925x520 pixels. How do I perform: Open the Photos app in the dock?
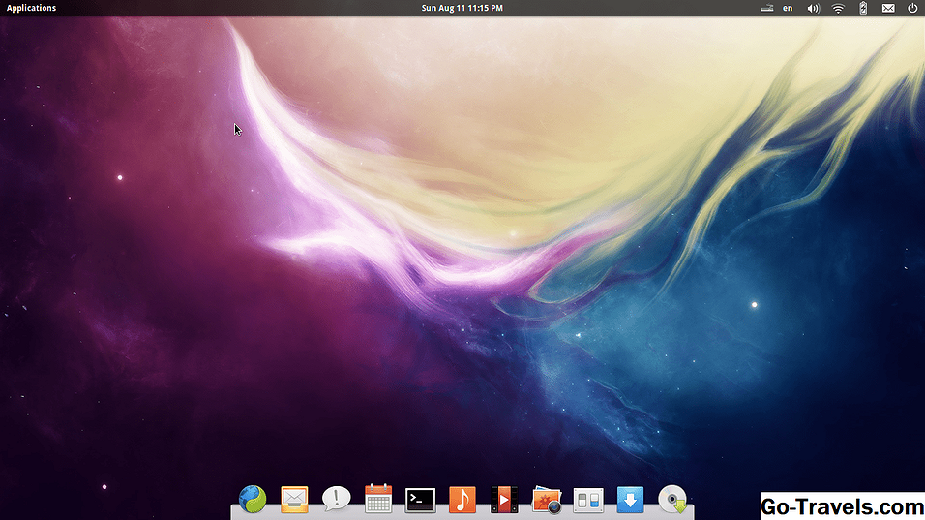[547, 500]
